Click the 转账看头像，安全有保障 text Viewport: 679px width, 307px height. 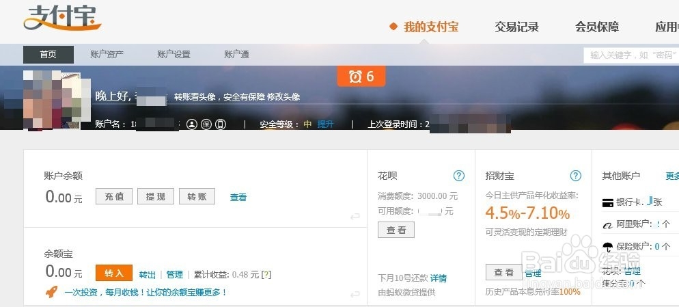coord(219,96)
